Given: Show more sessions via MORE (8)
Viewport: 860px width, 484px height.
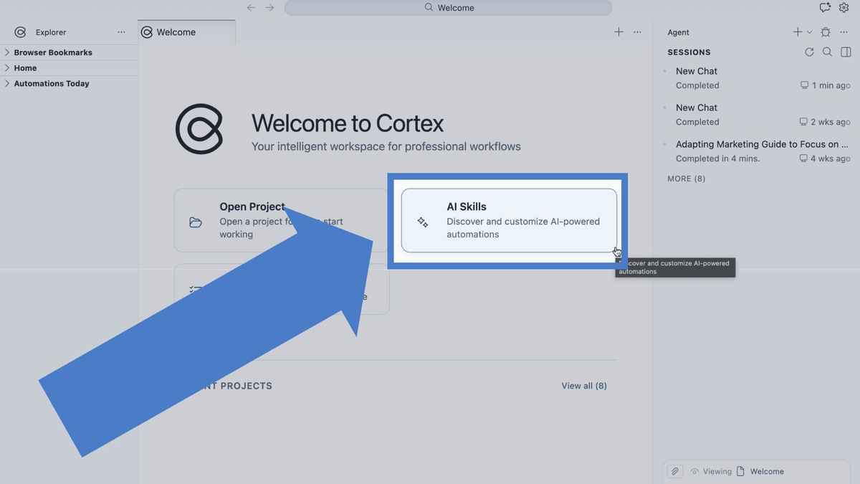Looking at the screenshot, I should (686, 179).
